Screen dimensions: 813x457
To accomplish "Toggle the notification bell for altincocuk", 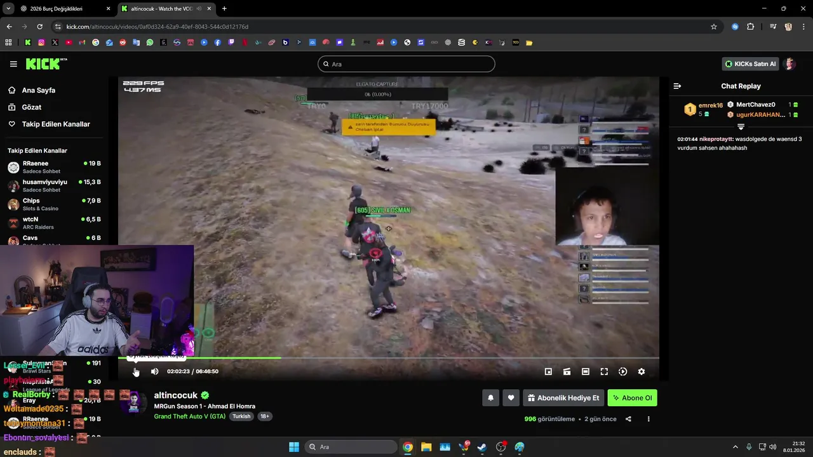I will (x=490, y=398).
